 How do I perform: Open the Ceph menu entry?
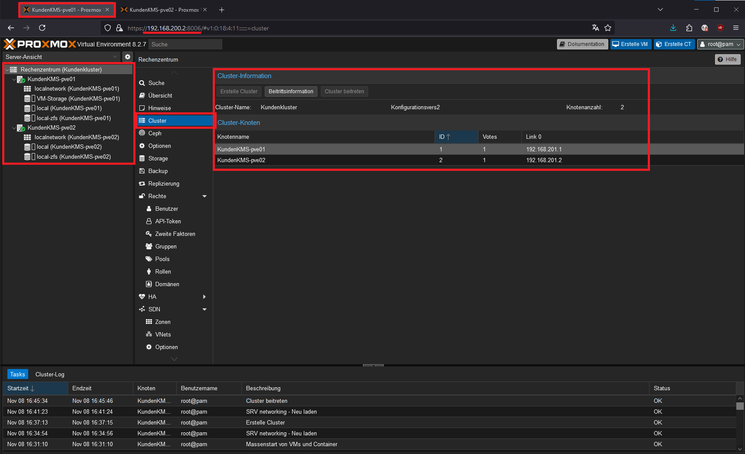click(x=155, y=133)
